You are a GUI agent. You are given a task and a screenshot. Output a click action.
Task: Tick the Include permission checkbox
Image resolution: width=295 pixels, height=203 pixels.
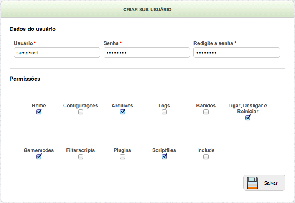pyautogui.click(x=206, y=157)
